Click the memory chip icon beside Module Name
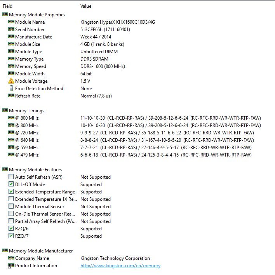The width and height of the screenshot is (275, 275). (x=11, y=22)
